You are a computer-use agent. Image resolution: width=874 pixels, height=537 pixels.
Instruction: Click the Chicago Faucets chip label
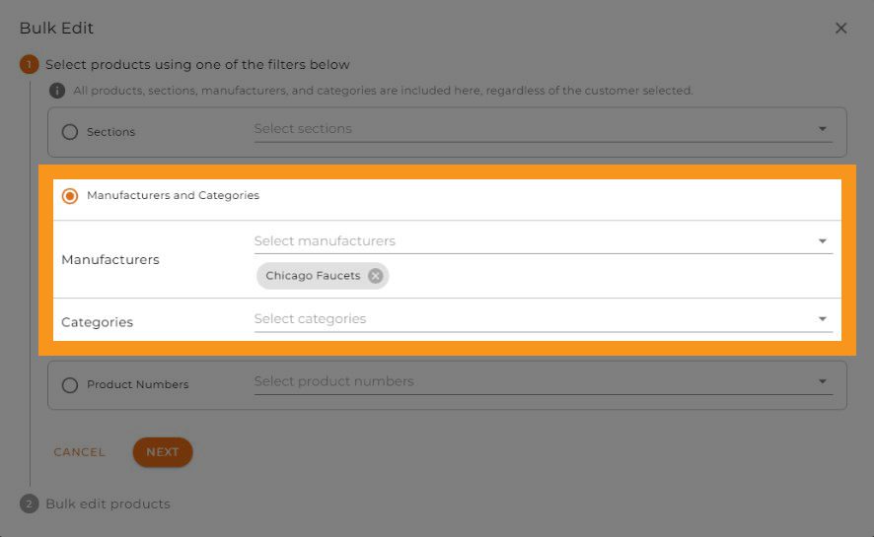[x=313, y=276]
